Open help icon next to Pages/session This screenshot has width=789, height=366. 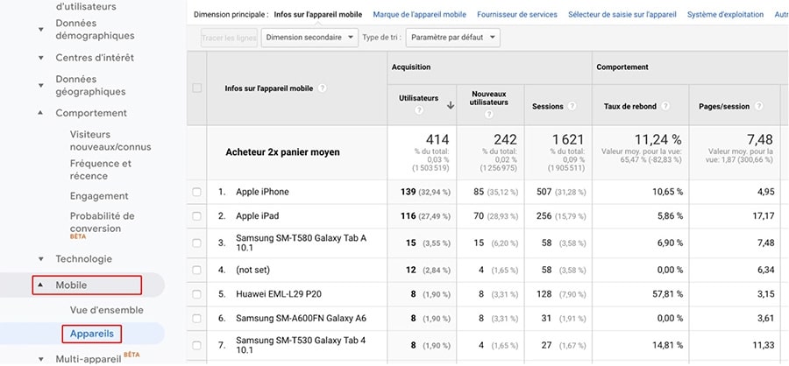[758, 106]
